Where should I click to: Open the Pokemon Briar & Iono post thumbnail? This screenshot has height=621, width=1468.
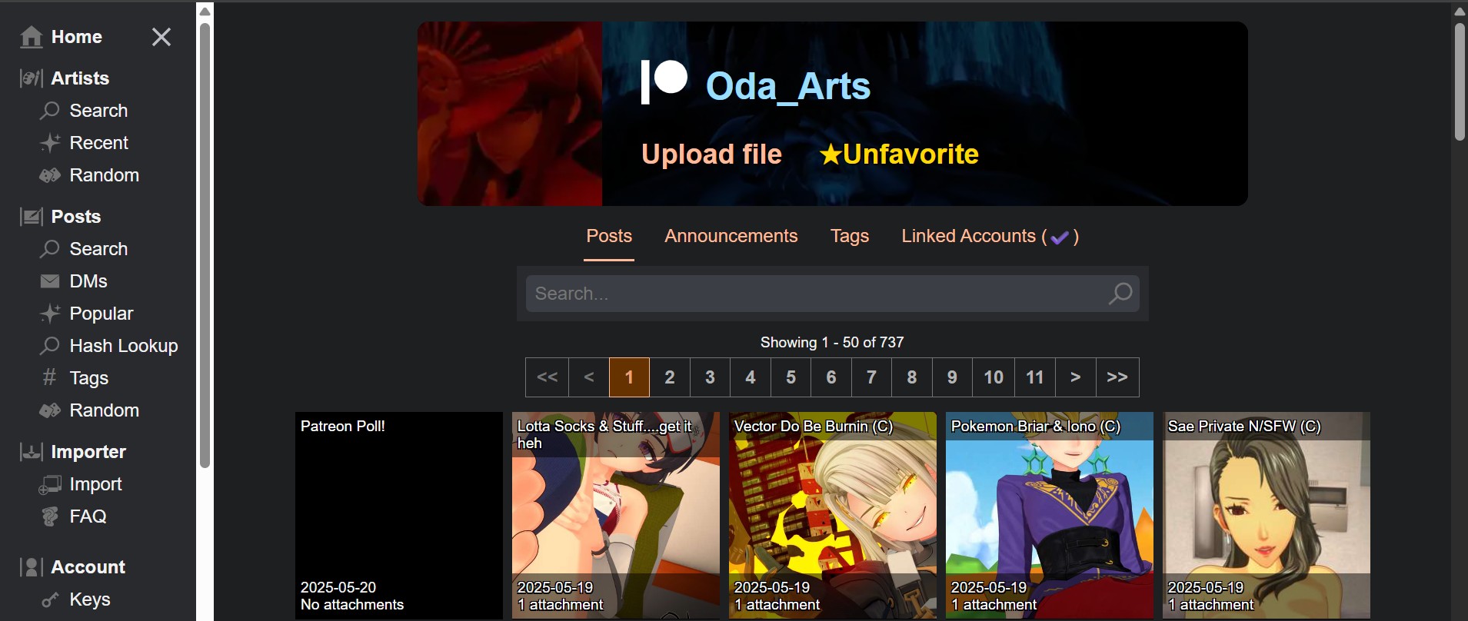(x=1050, y=515)
